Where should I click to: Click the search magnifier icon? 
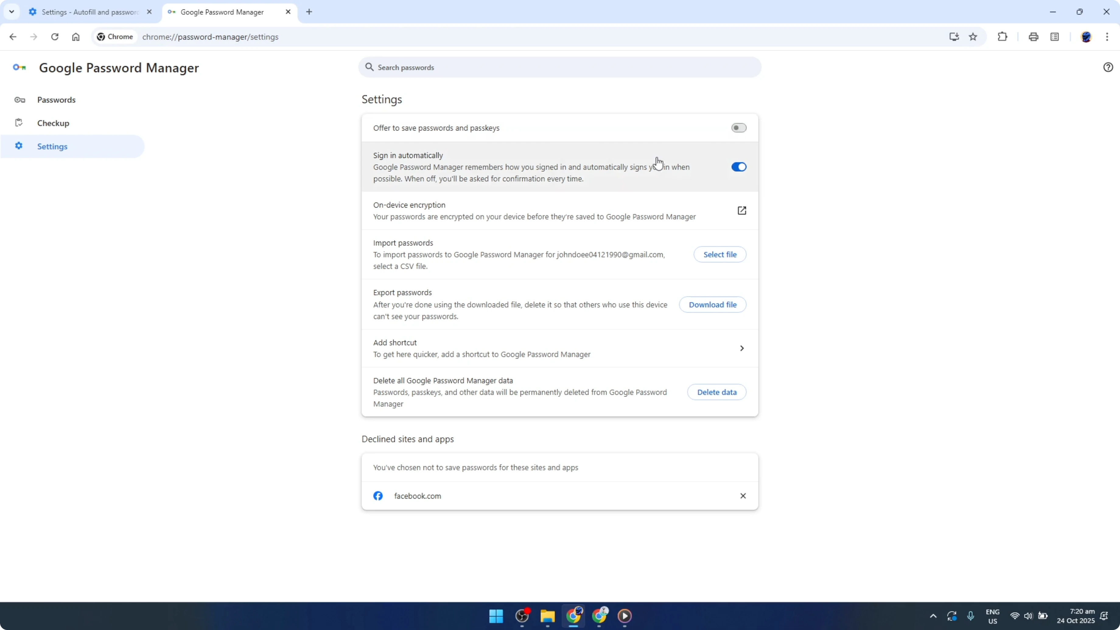[369, 67]
